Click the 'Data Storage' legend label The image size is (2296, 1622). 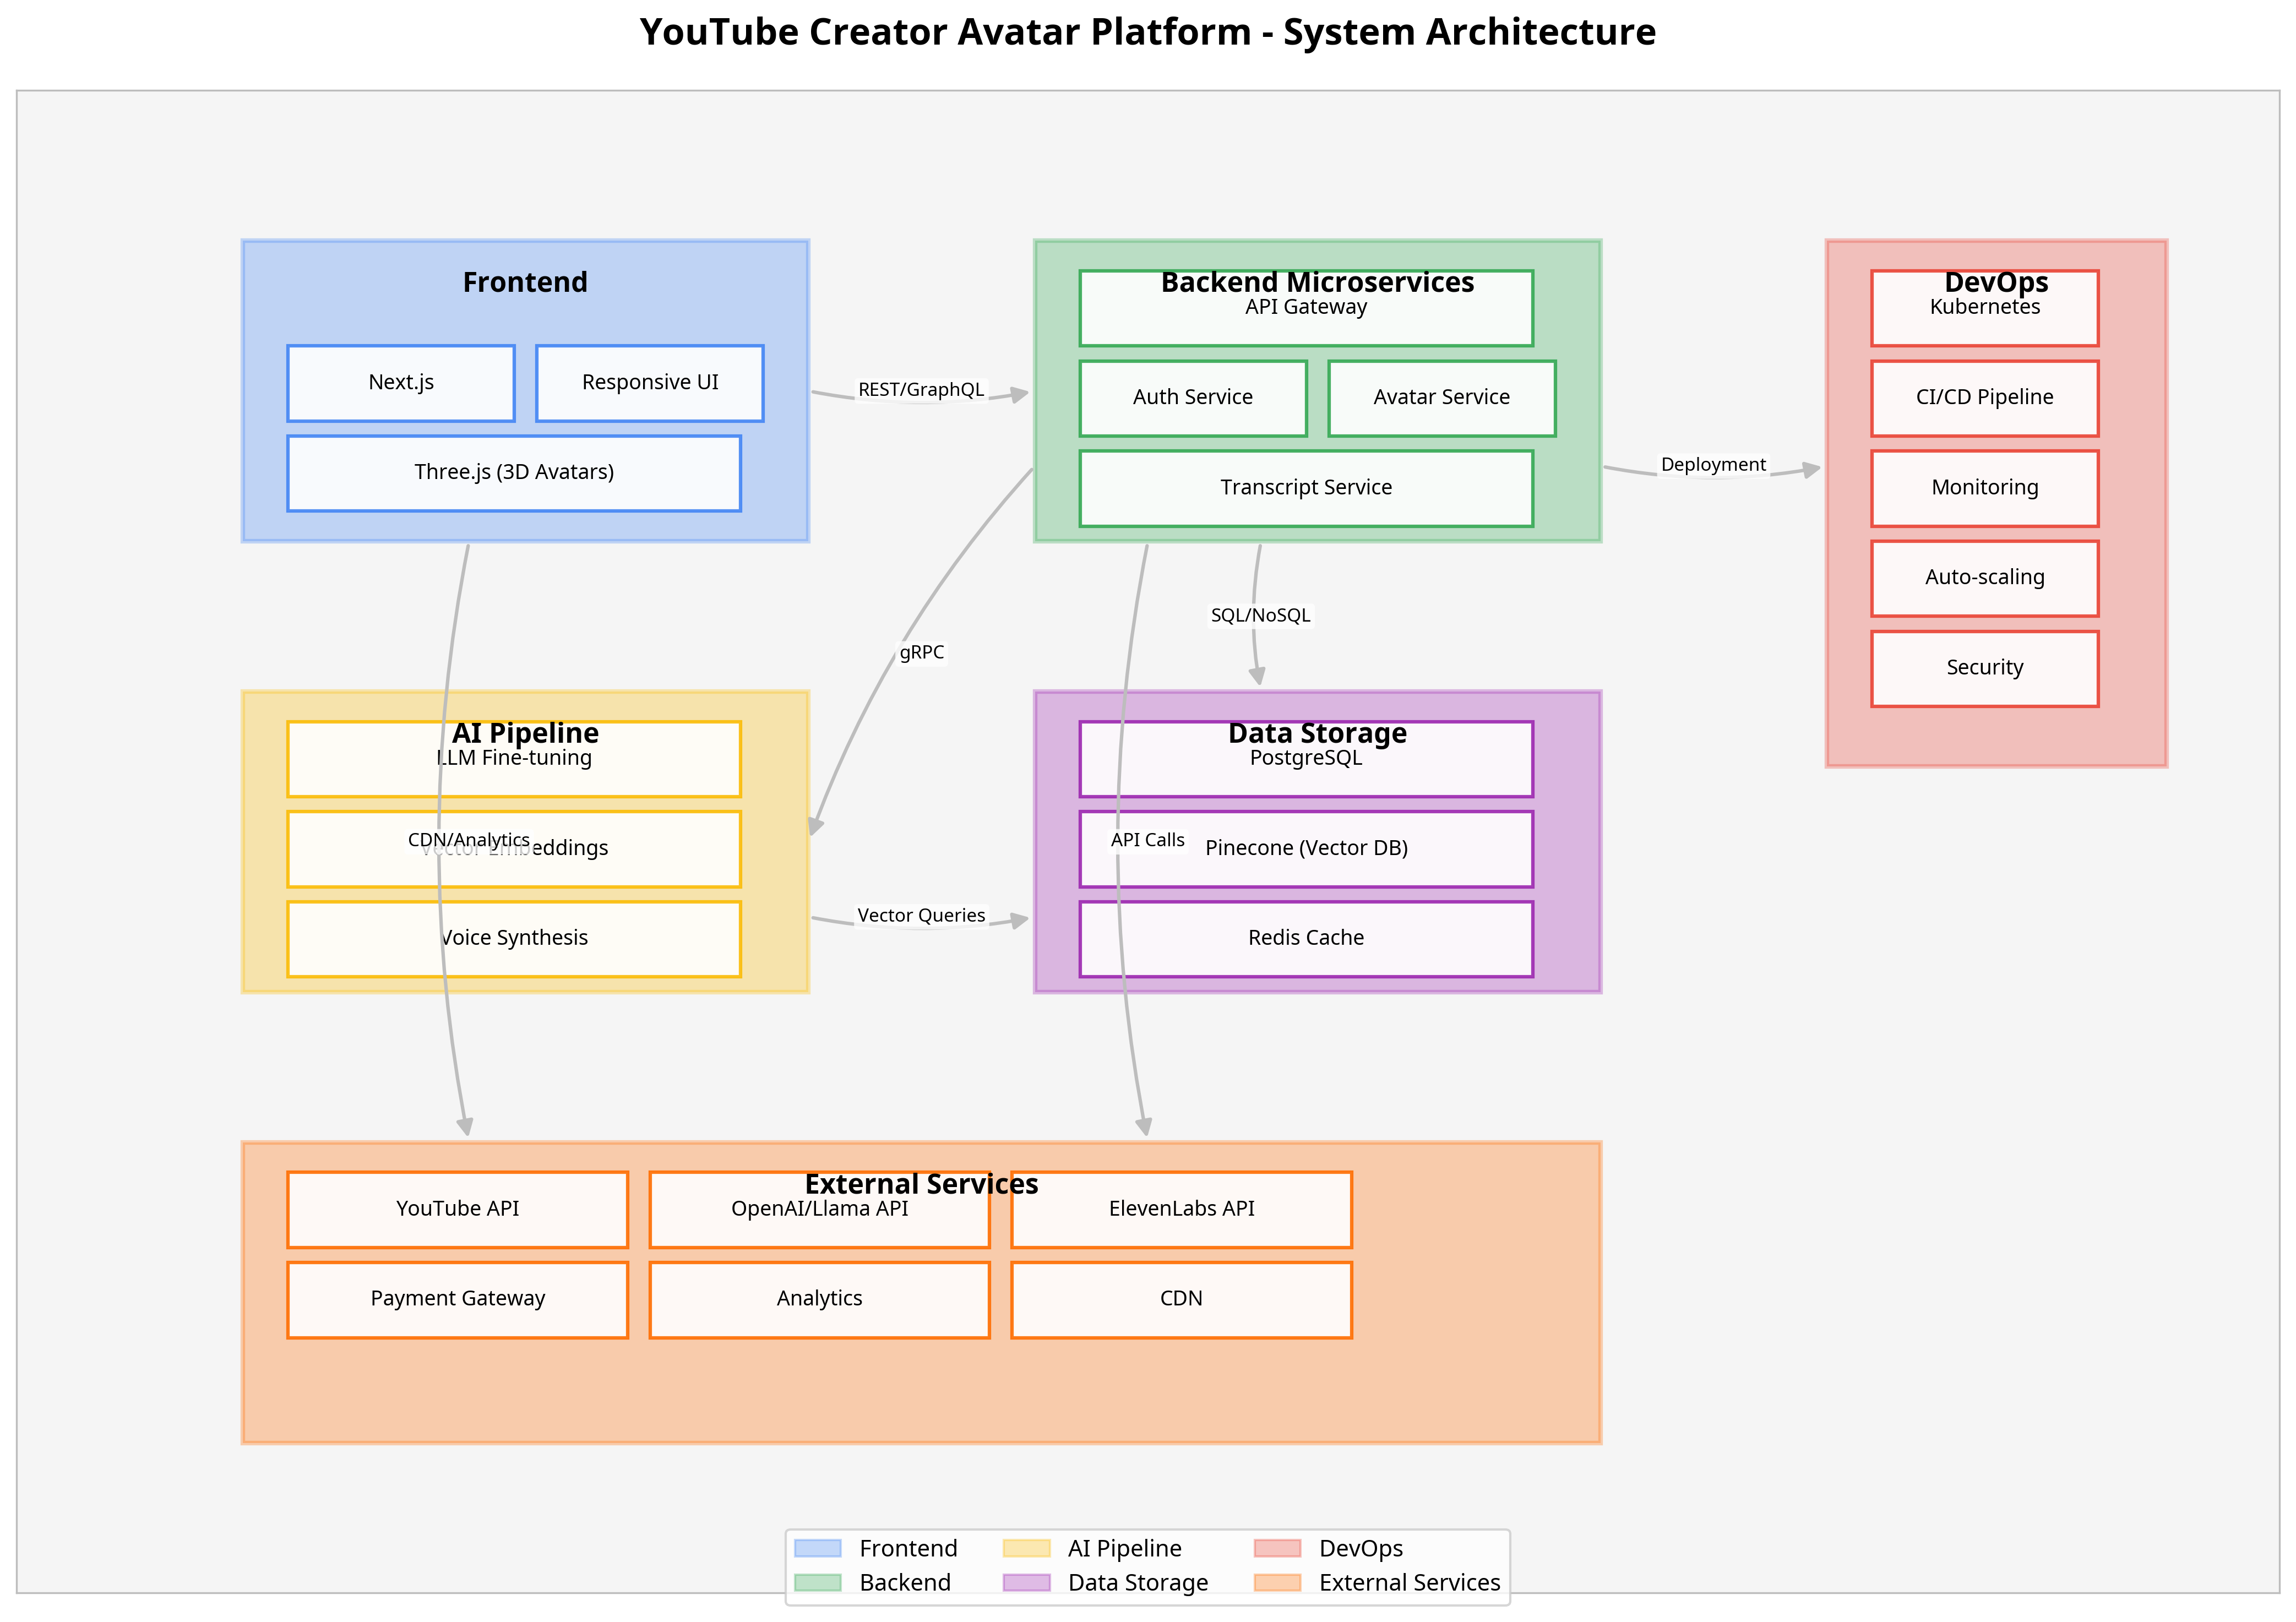pyautogui.click(x=1138, y=1583)
